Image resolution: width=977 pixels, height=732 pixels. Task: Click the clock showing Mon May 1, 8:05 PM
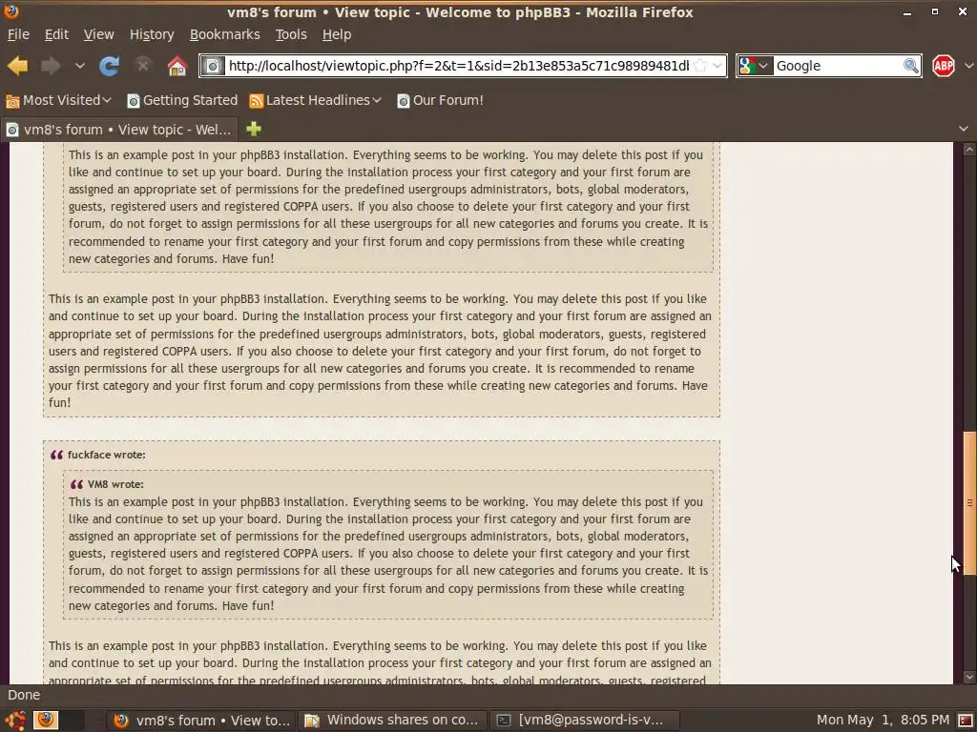coord(883,721)
